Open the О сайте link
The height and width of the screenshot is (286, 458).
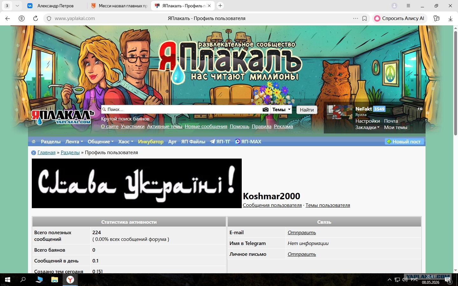(x=110, y=126)
